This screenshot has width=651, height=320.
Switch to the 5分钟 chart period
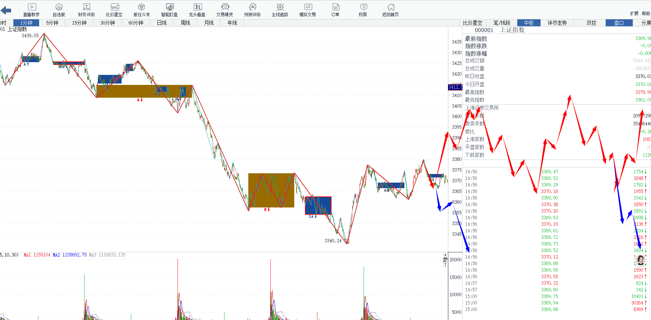(52, 23)
